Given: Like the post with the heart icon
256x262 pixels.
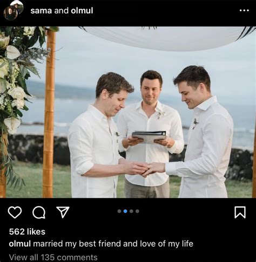Looking at the screenshot, I should (x=15, y=212).
